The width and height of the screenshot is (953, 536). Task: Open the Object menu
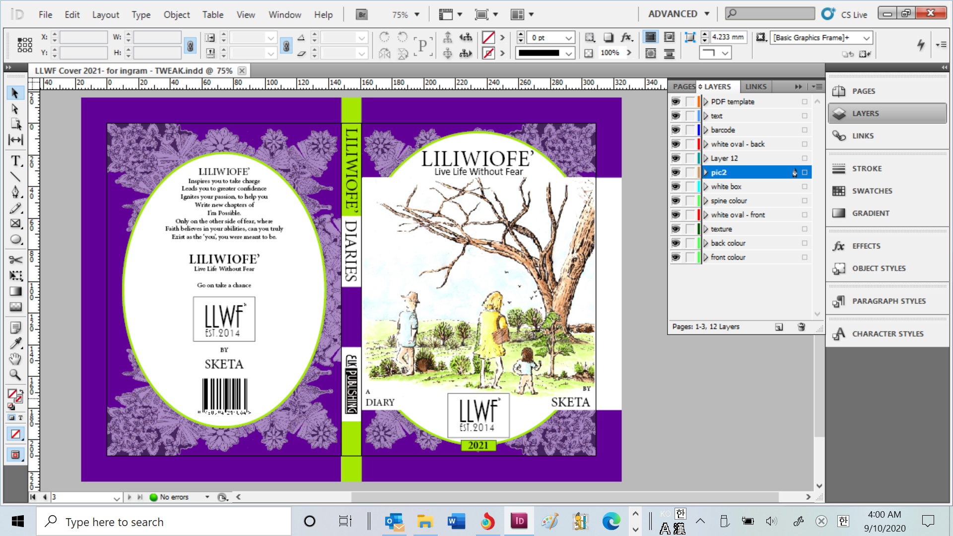click(x=176, y=14)
